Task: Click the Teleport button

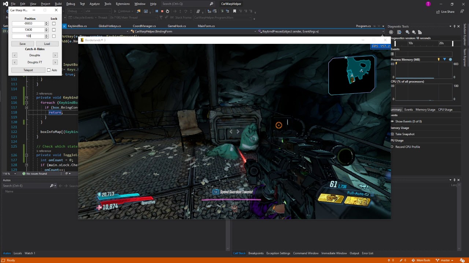Action: [x=28, y=70]
